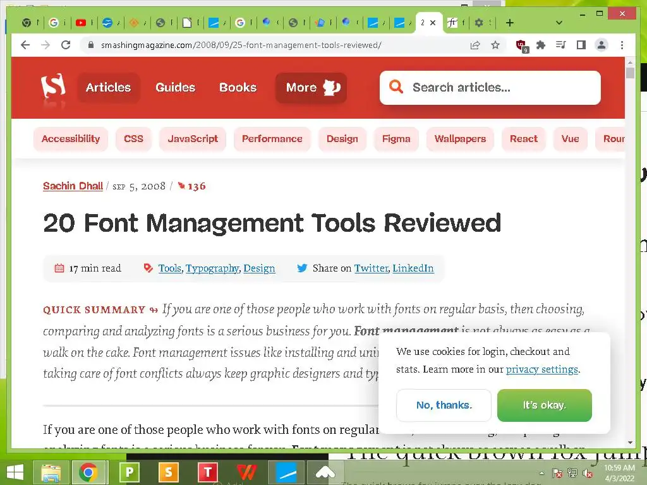The width and height of the screenshot is (647, 485).
Task: Click the Smashing Magazine S logo
Action: [x=53, y=87]
